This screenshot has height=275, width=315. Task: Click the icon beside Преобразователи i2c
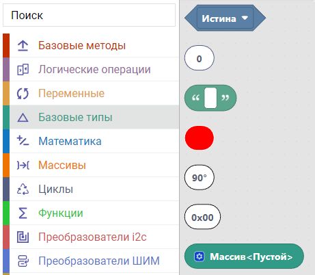[23, 237]
